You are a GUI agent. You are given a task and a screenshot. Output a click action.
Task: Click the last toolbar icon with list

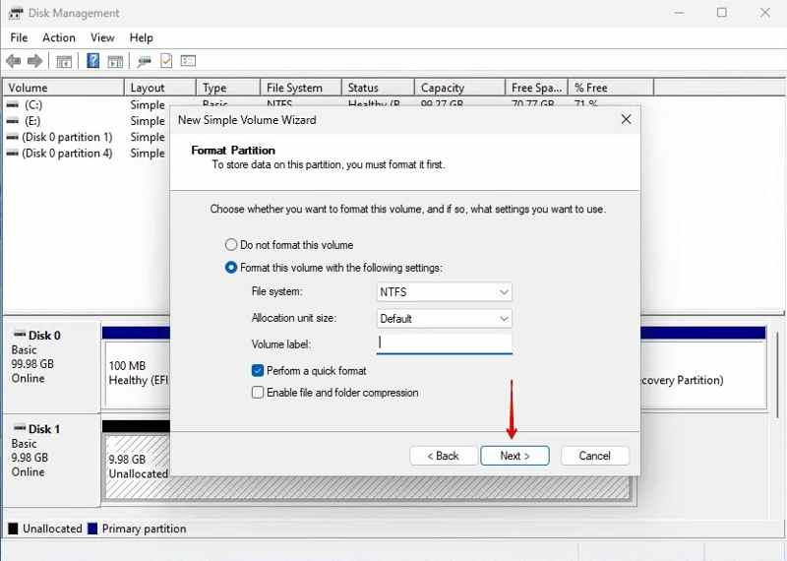pos(188,61)
